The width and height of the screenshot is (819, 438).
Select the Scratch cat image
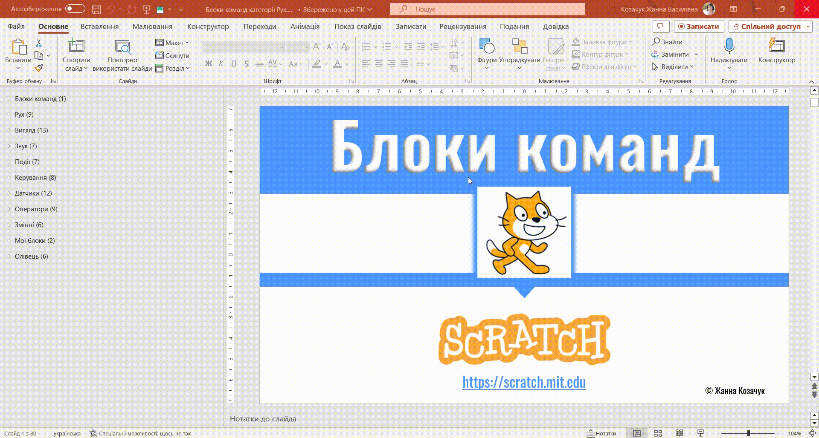click(x=524, y=232)
